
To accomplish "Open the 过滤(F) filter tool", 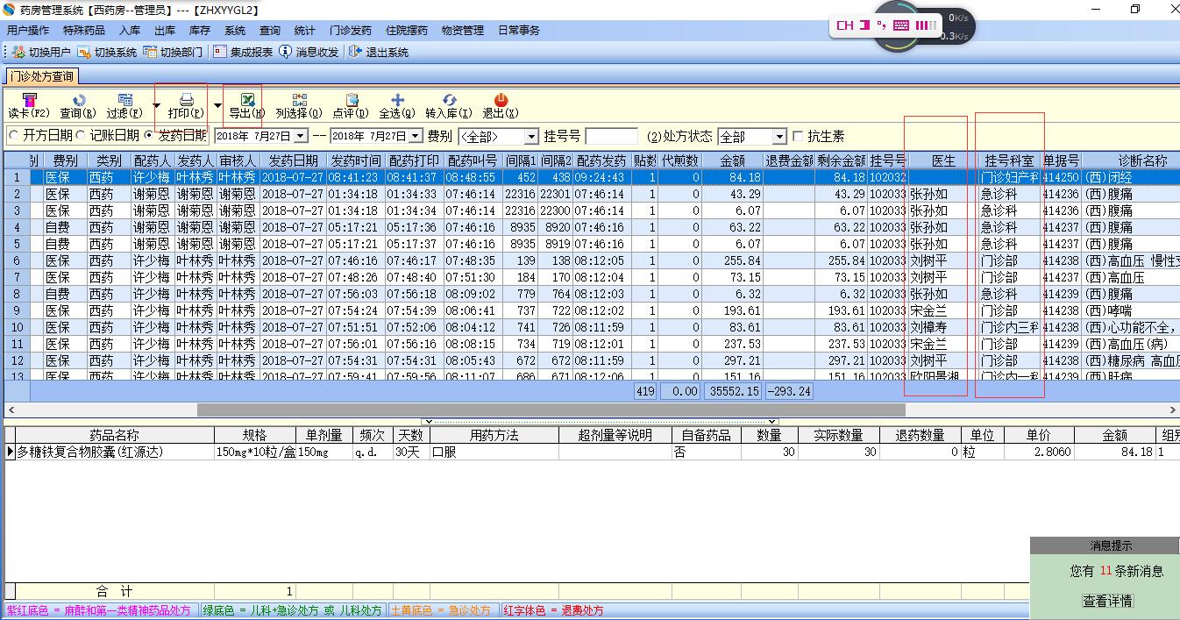I will (124, 106).
